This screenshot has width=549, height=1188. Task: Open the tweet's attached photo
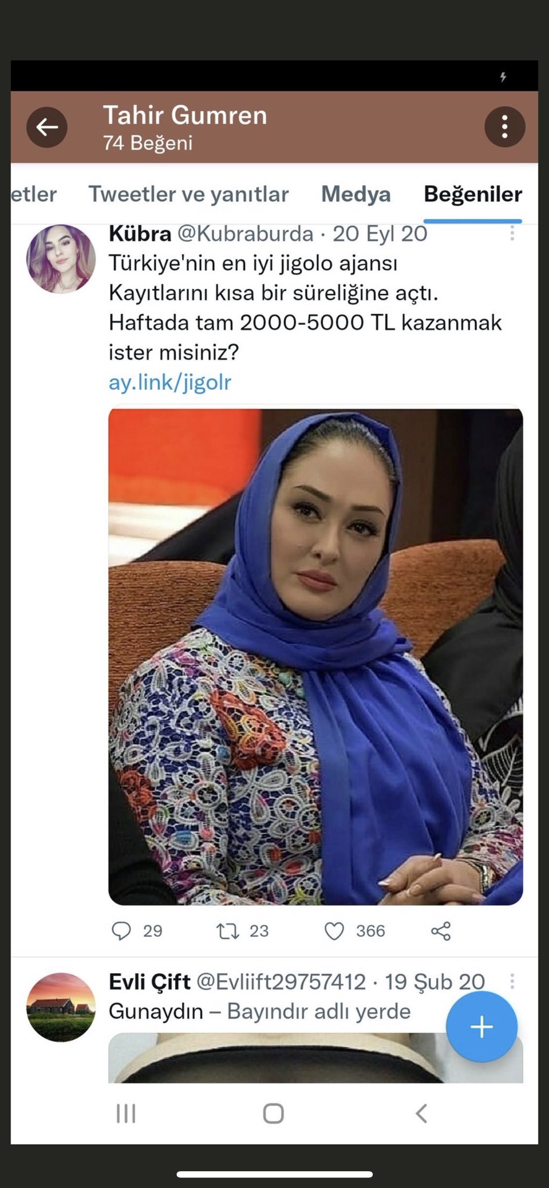315,657
